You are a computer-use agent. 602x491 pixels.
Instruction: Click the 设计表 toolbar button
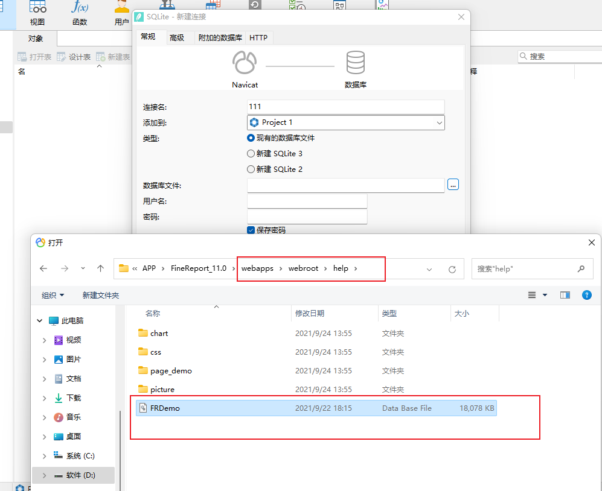(x=74, y=57)
